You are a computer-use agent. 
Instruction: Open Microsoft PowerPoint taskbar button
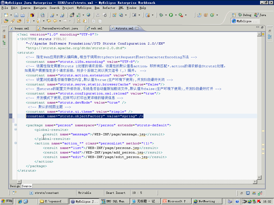click(176, 201)
